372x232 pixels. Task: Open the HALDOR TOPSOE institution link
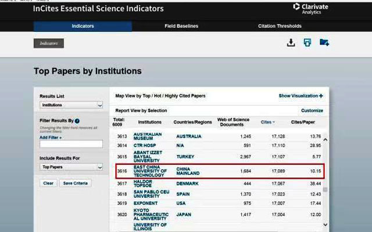pyautogui.click(x=143, y=183)
